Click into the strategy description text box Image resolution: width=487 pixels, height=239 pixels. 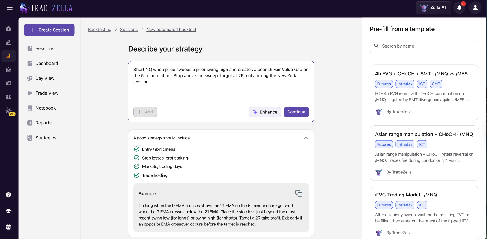pos(221,84)
